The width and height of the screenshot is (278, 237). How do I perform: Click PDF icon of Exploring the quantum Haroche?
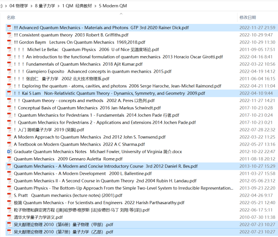coord(9,86)
